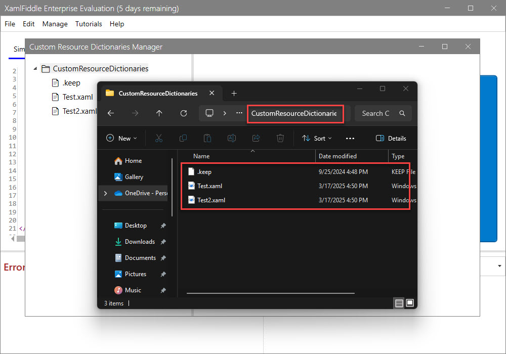Screen dimensions: 506x354
Task: Open the Manage menu
Action: pos(55,24)
